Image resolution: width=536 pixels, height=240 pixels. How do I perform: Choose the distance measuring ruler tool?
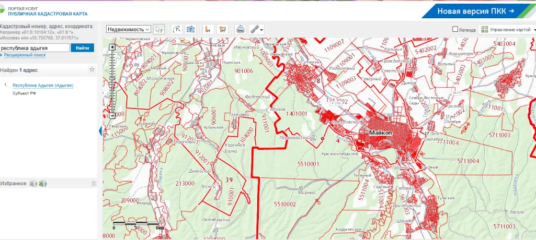point(208,29)
